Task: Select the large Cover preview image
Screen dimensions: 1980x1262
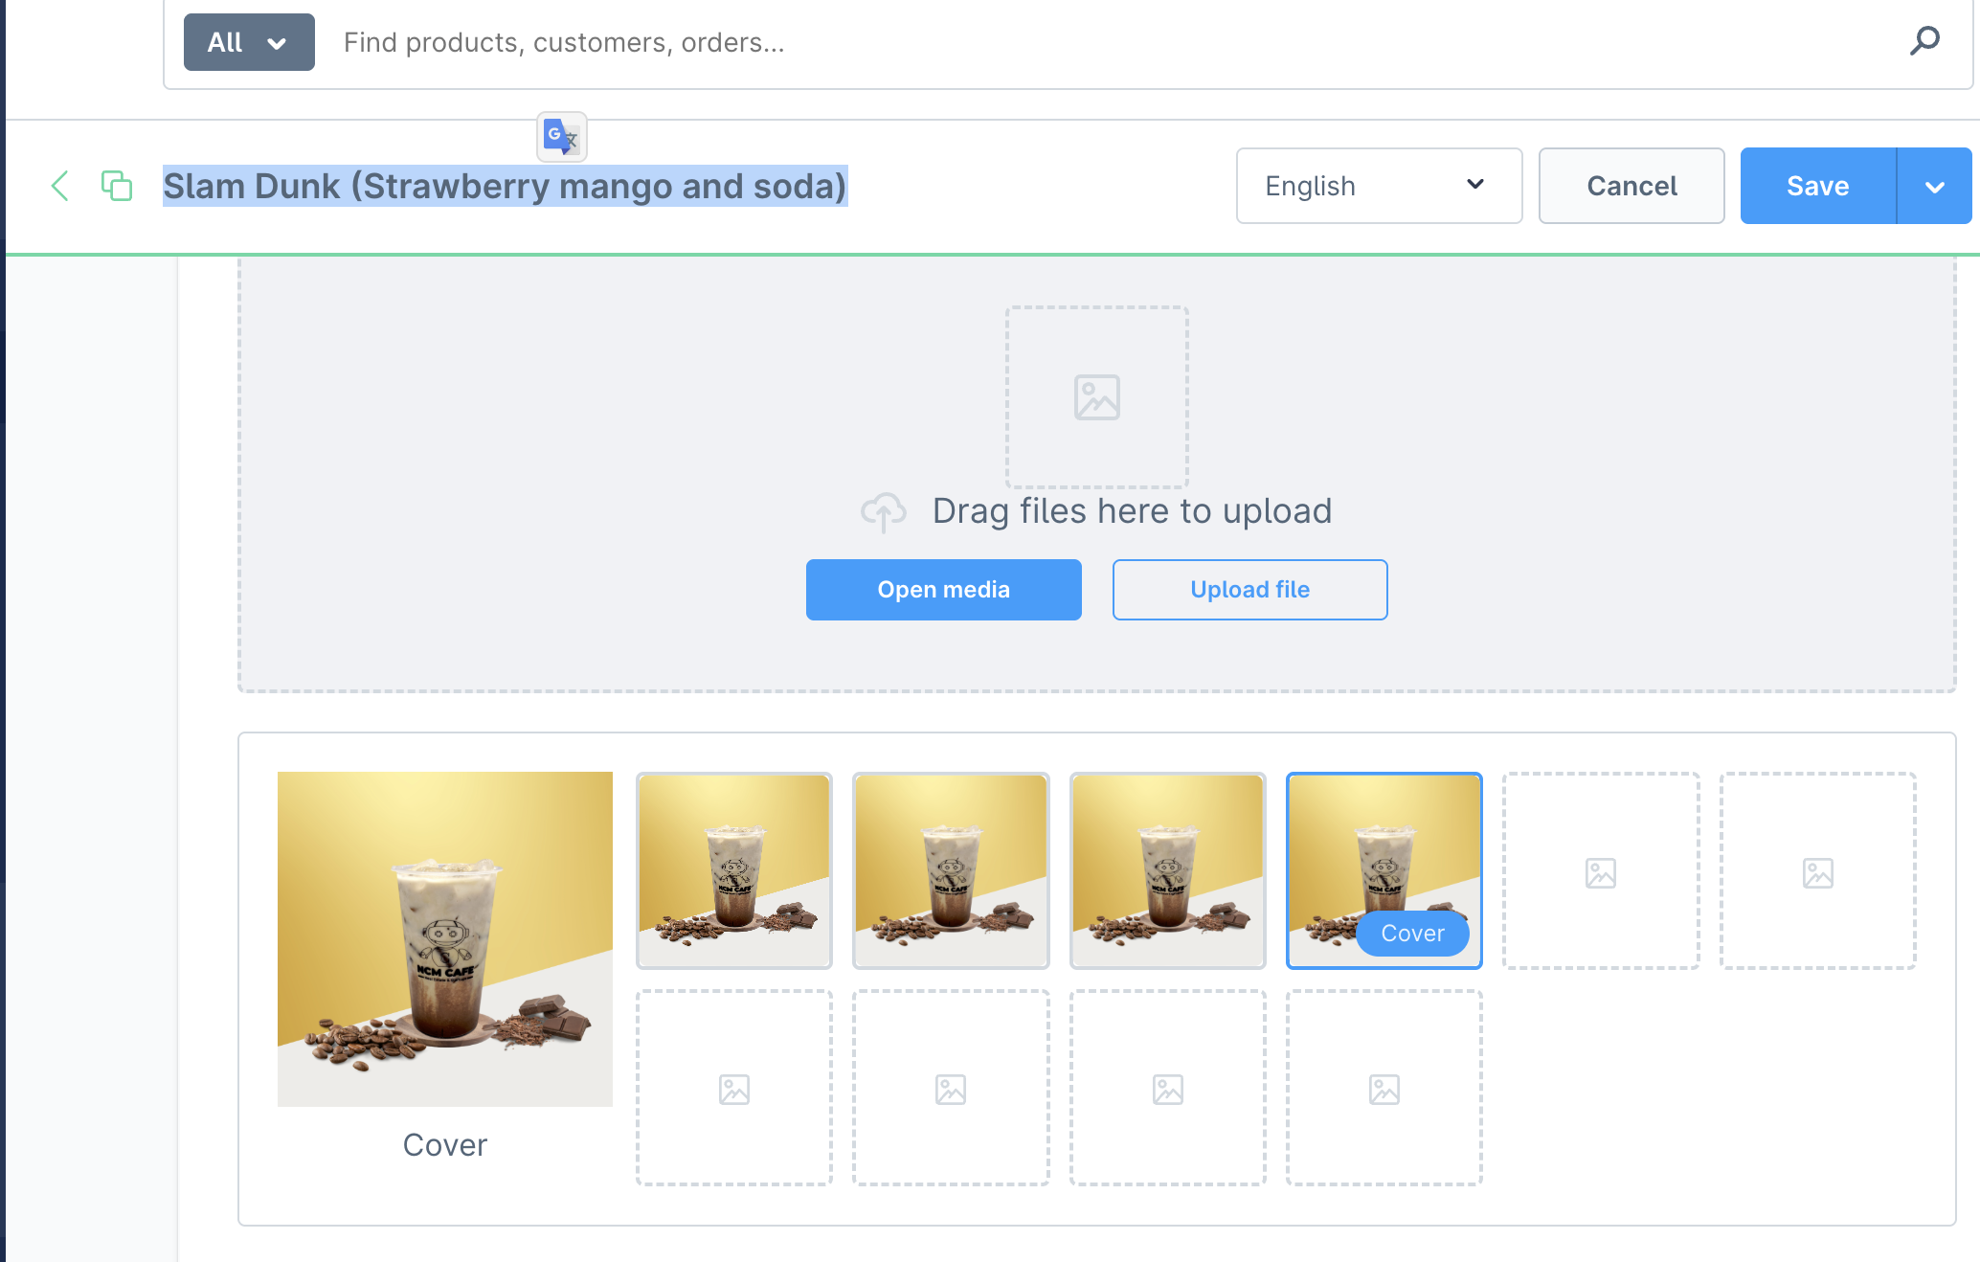Action: [445, 938]
